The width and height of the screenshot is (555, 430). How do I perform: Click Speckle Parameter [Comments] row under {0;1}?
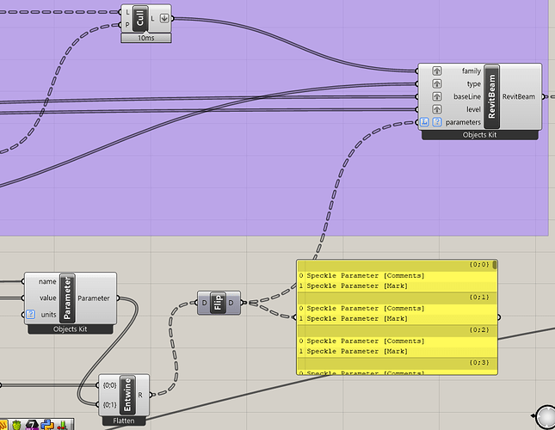pos(395,309)
